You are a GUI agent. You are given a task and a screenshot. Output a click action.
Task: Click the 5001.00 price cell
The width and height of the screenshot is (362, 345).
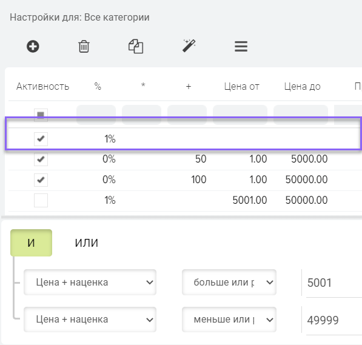coord(250,200)
